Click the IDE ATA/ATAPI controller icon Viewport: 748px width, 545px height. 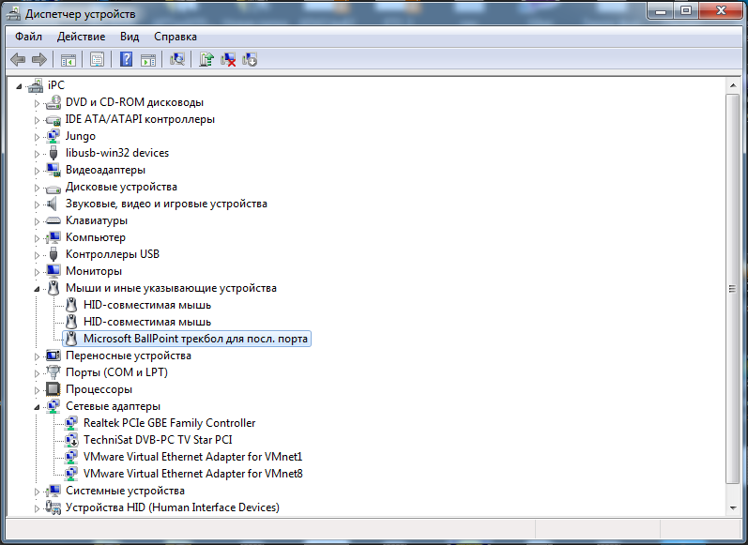coord(53,119)
